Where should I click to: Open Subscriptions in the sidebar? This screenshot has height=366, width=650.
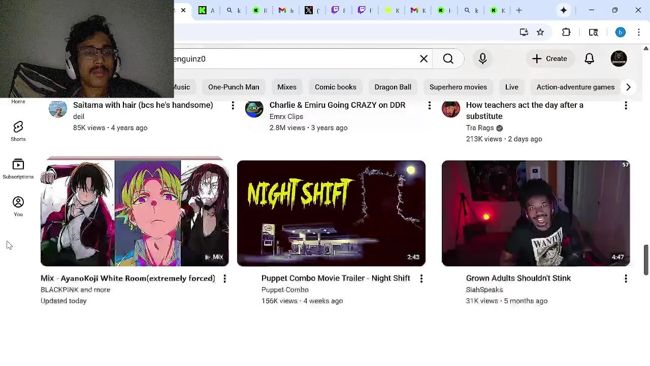[18, 169]
